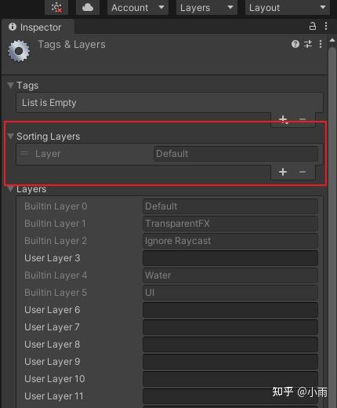Open Tags & Layers component options menu
The image size is (337, 408).
[x=321, y=44]
